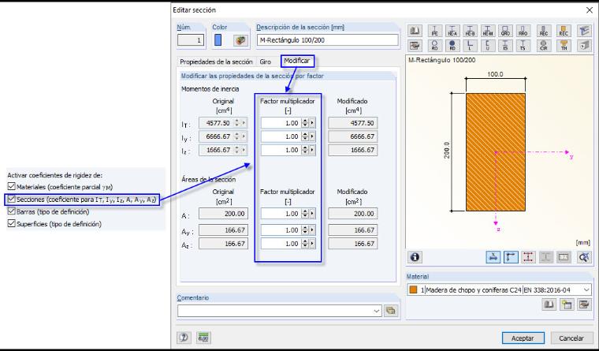Image resolution: width=599 pixels, height=351 pixels.
Task: Select the CIR circular section type
Action: coord(544,46)
